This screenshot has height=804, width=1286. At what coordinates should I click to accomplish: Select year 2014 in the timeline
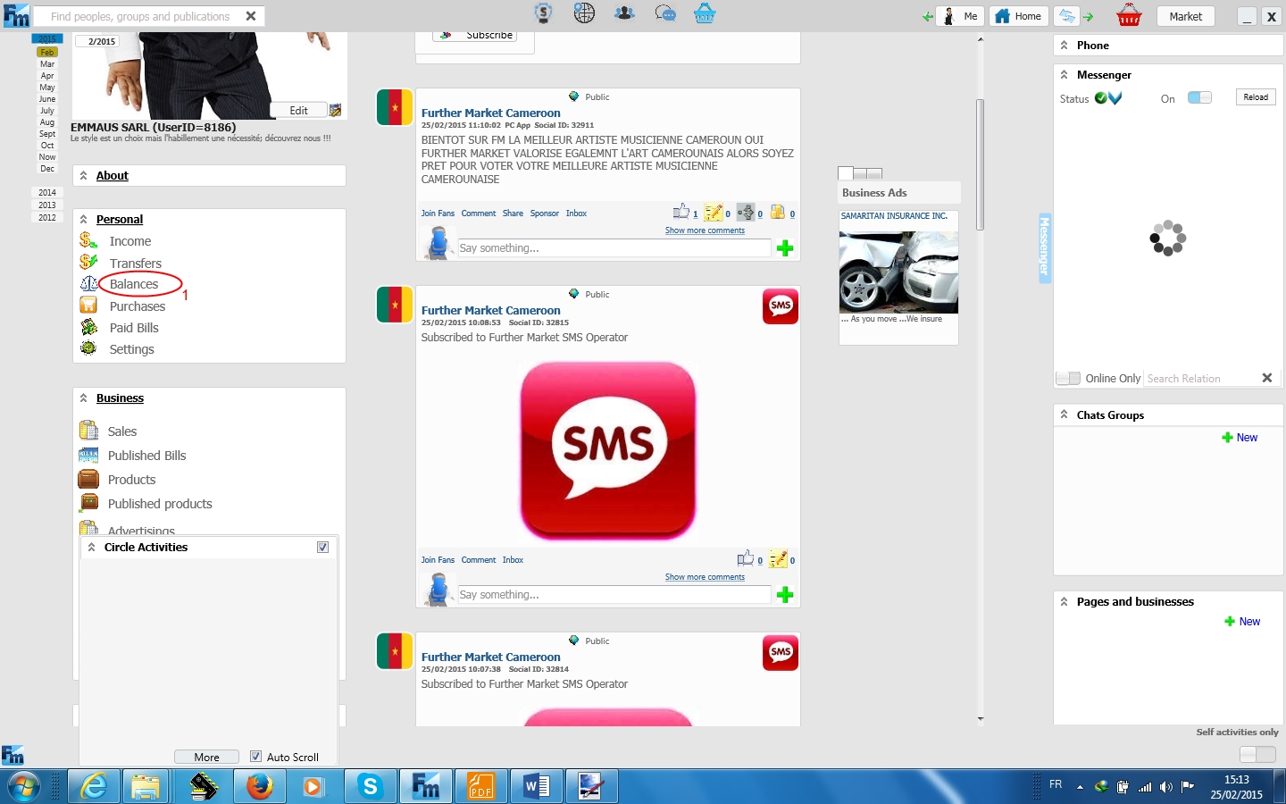click(47, 192)
